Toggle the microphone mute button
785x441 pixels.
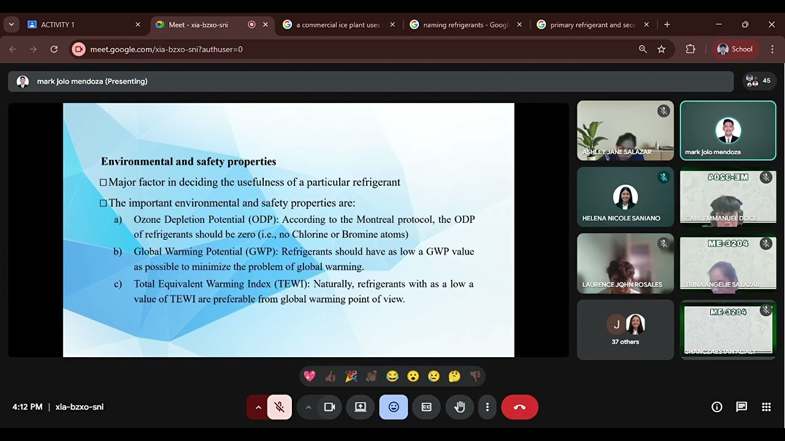click(280, 407)
